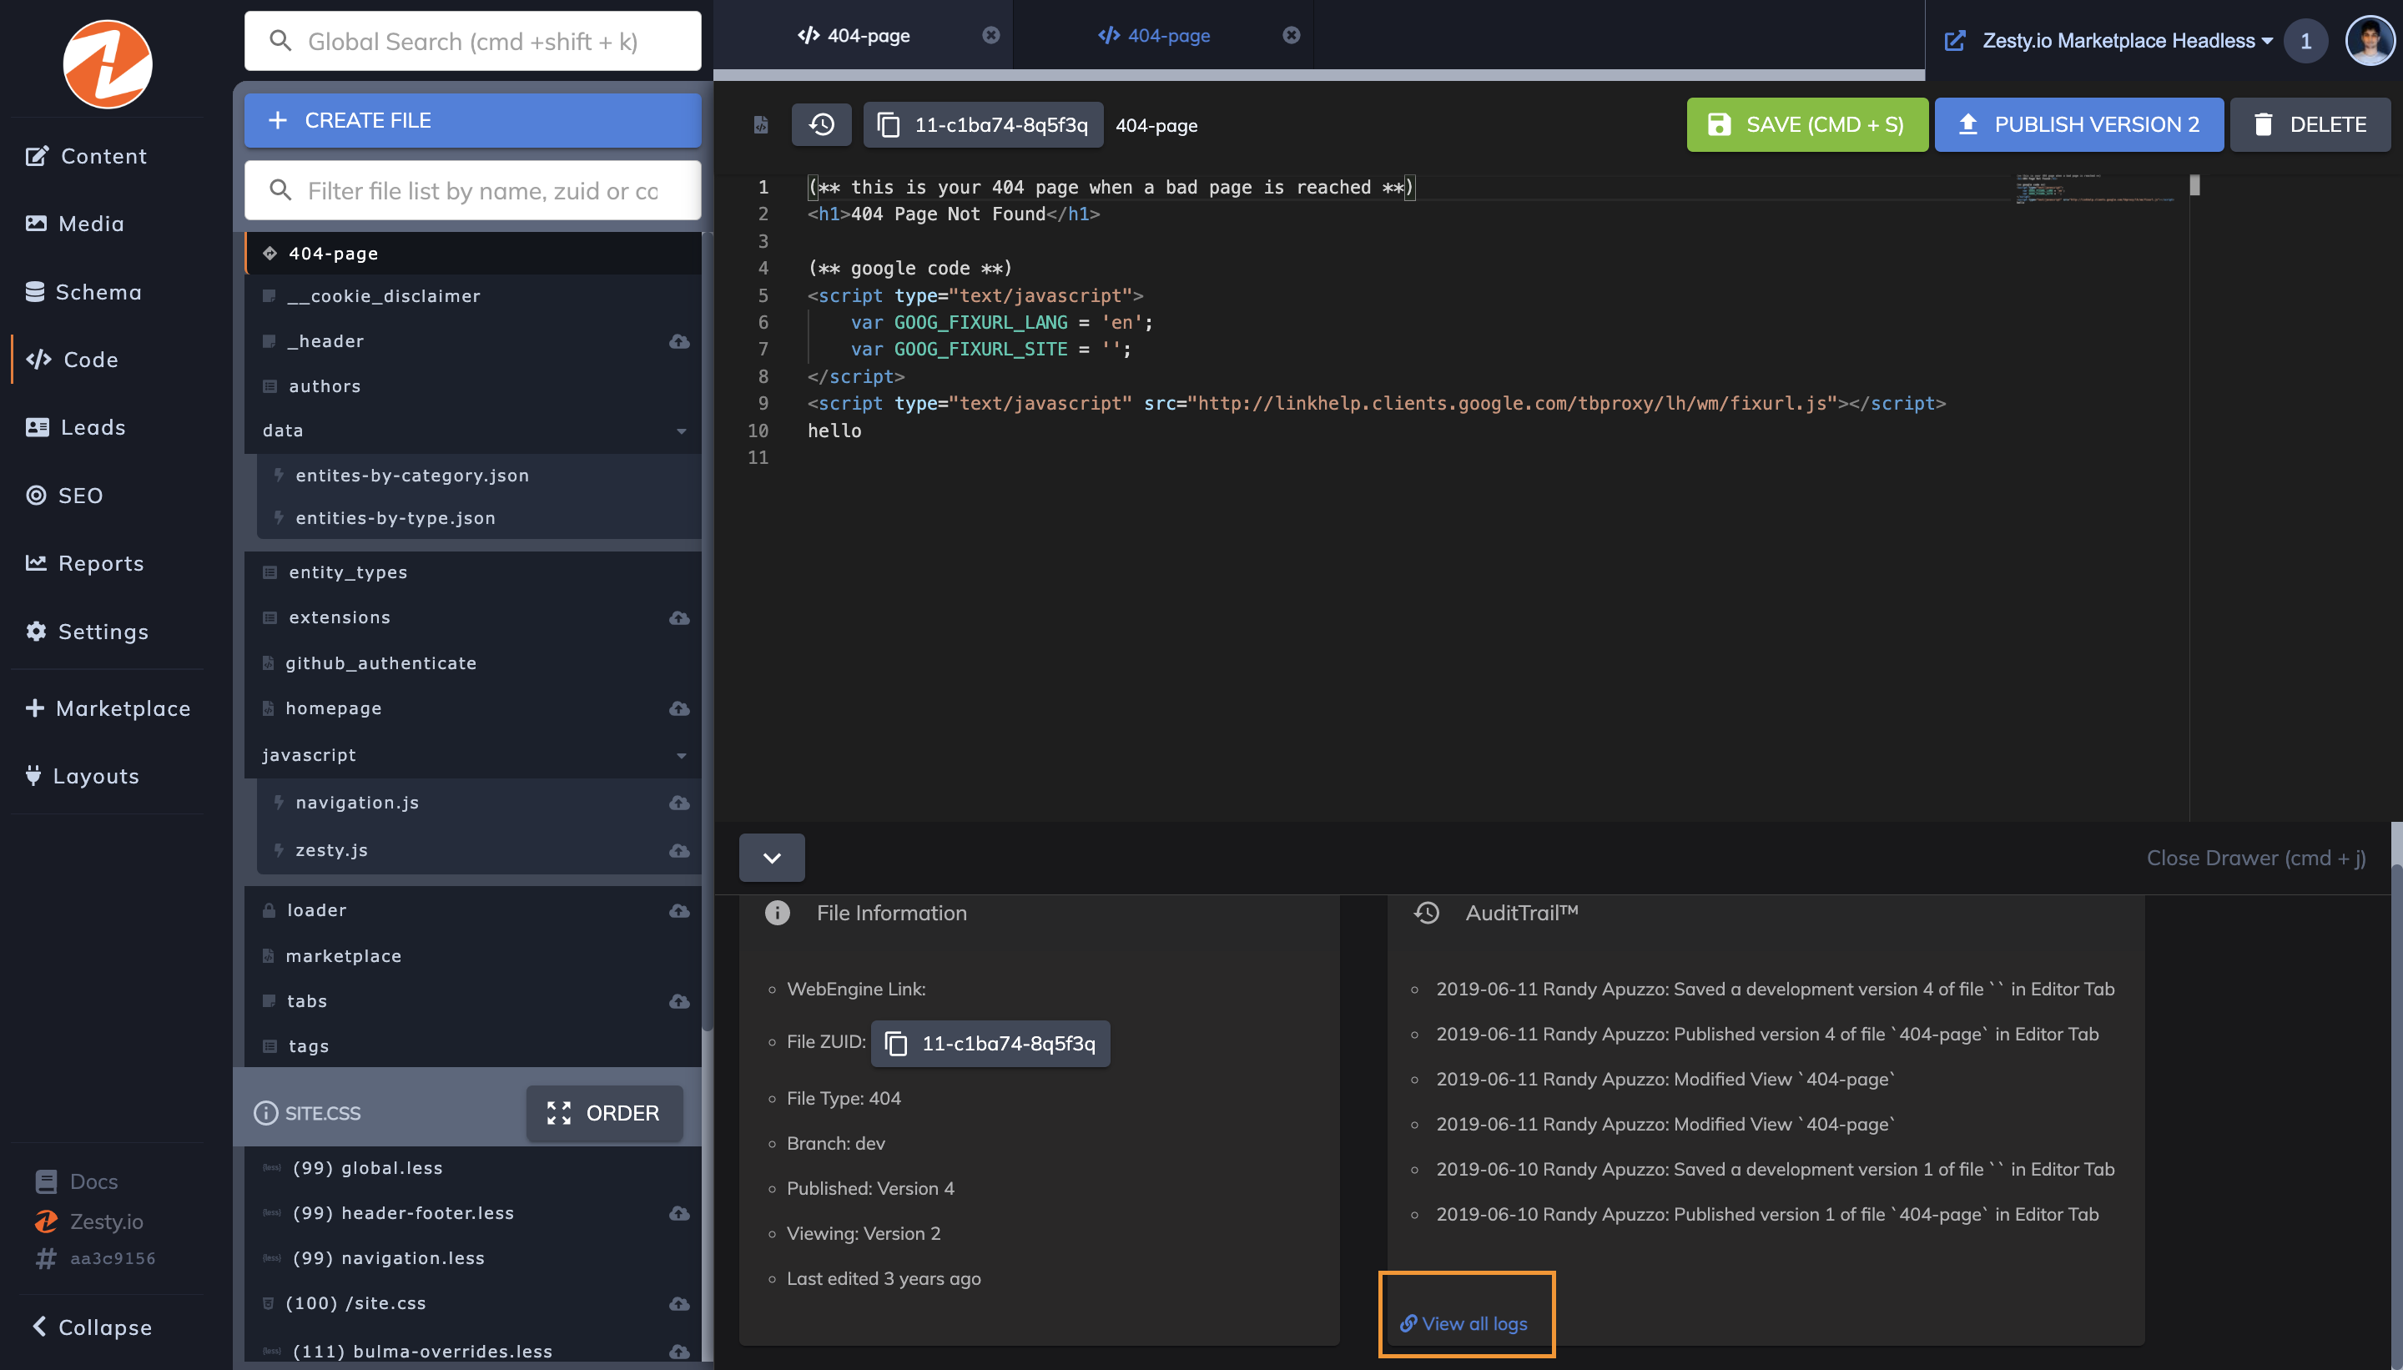Click the cloud publish icon for extensions

679,618
